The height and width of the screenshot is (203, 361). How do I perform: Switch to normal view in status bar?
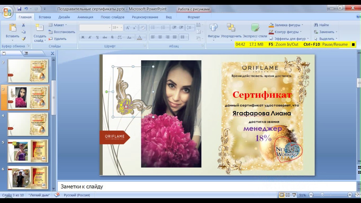tap(282, 195)
